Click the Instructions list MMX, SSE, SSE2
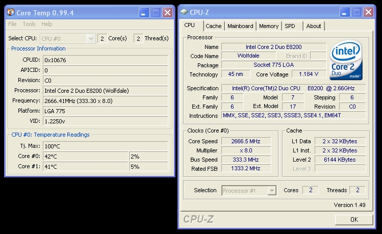382x234 pixels. pyautogui.click(x=293, y=115)
